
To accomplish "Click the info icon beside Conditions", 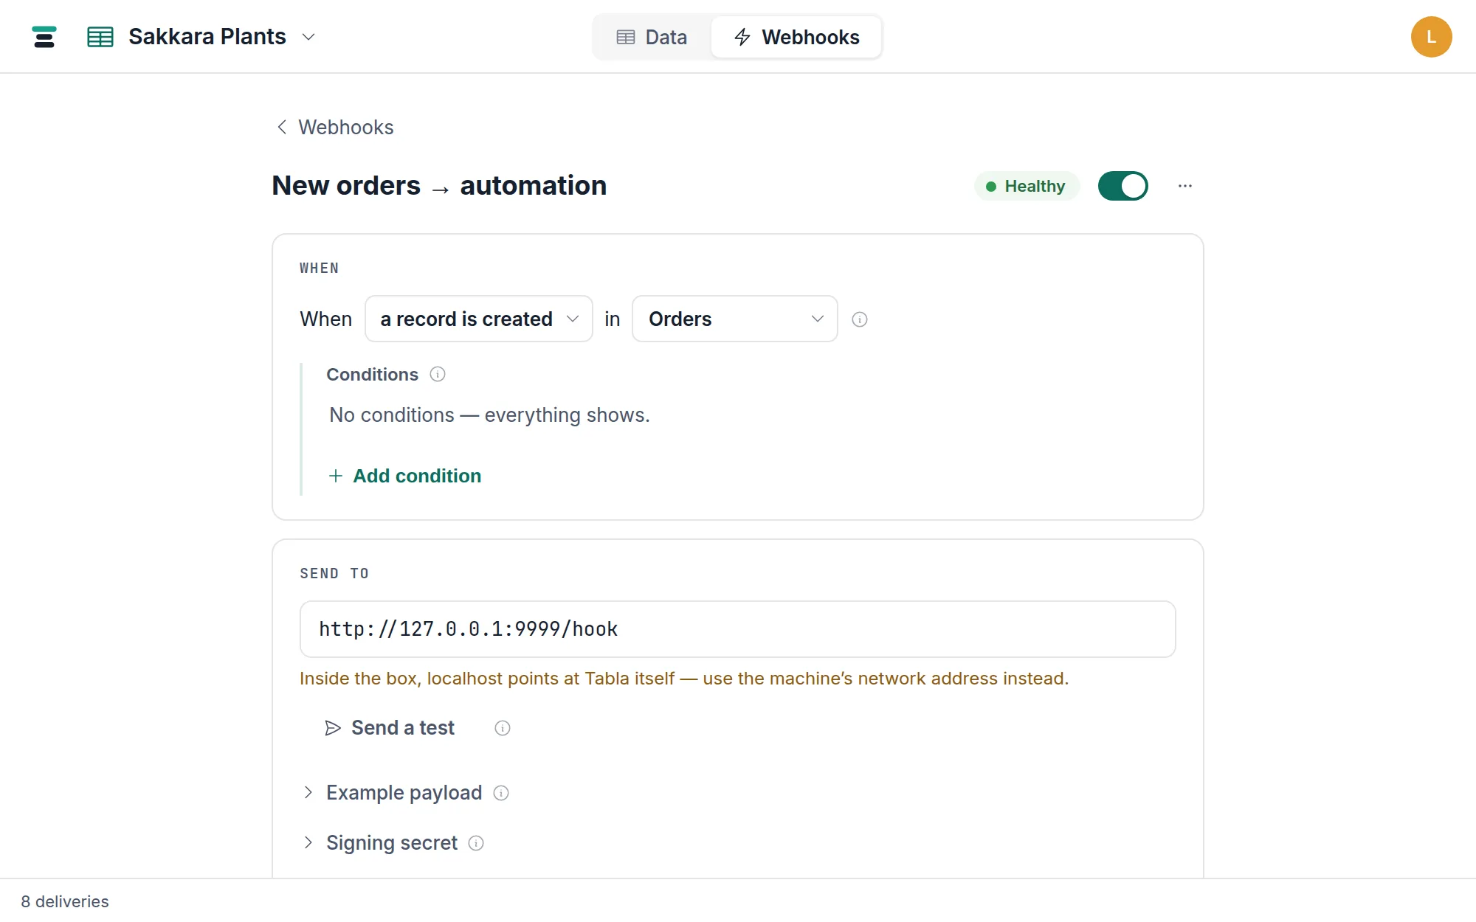I will point(438,375).
